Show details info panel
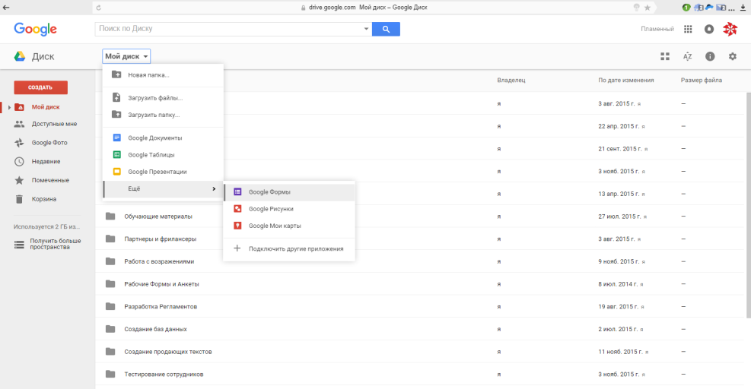The height and width of the screenshot is (389, 751). coord(710,56)
